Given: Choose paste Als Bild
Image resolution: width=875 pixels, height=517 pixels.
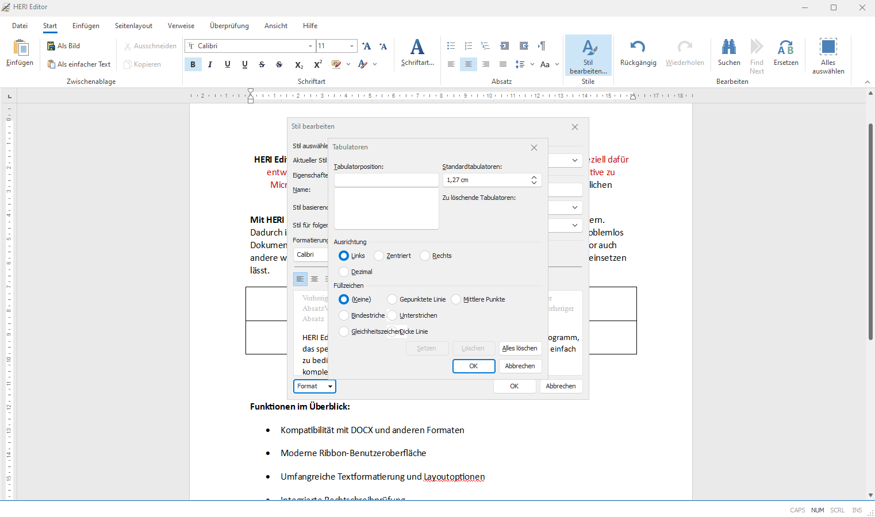Looking at the screenshot, I should [x=64, y=46].
